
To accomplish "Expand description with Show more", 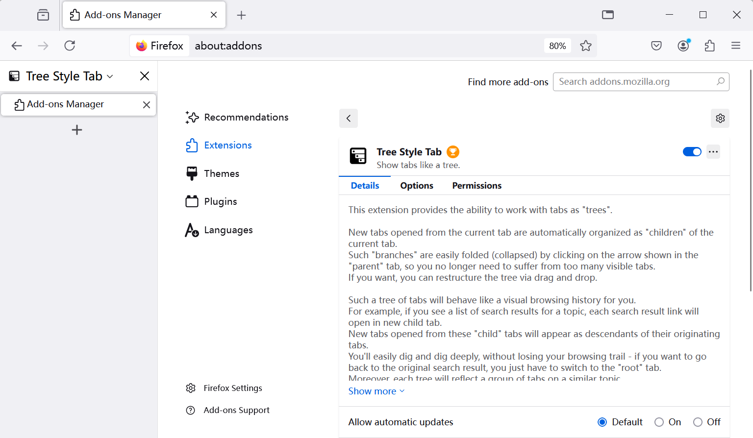I will [376, 391].
